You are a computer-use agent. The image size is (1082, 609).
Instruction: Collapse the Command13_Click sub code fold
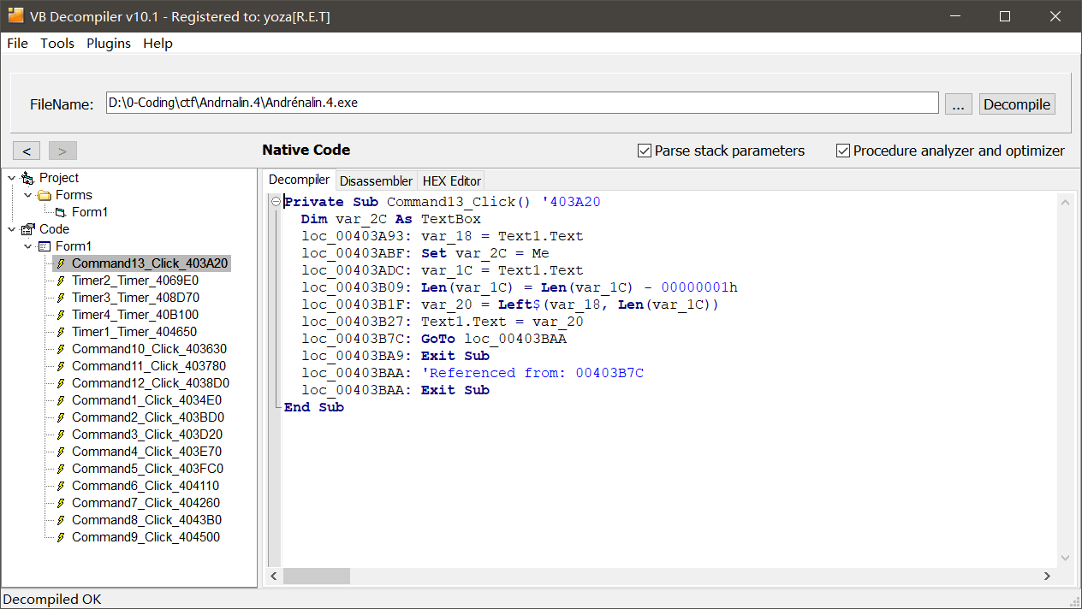[x=276, y=202]
